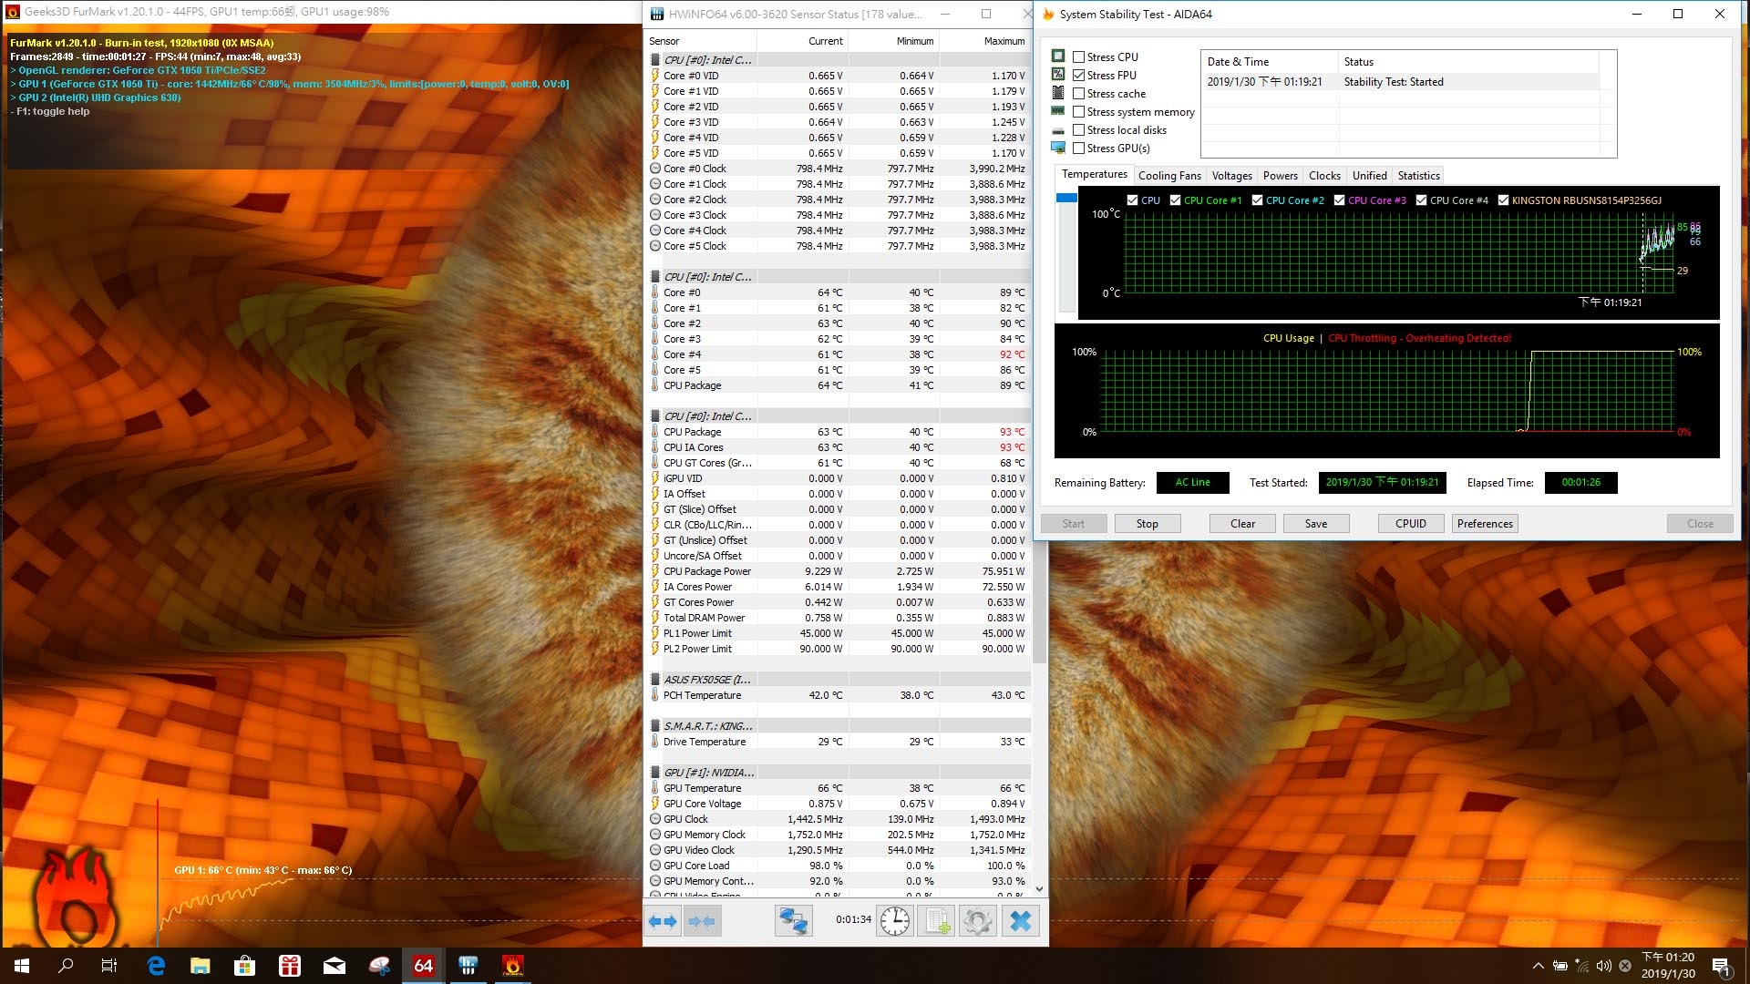Screen dimensions: 1750x984
Task: Open Snipping Tool from taskbar
Action: (x=379, y=966)
